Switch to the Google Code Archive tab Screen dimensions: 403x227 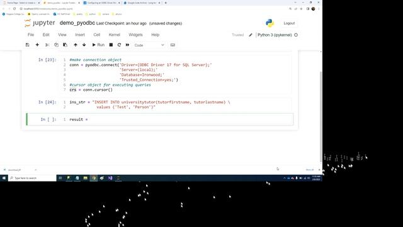(142, 3)
